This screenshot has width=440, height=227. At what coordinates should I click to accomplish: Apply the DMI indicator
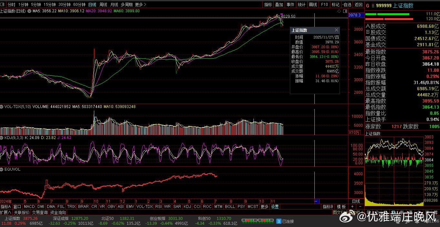point(41,207)
